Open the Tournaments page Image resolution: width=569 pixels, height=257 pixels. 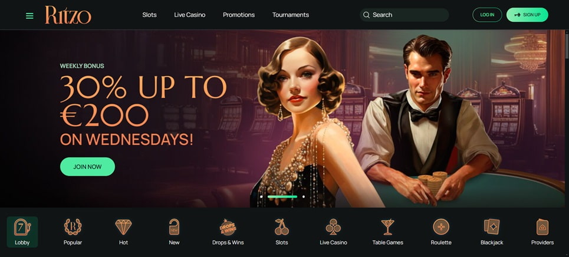[x=291, y=15]
